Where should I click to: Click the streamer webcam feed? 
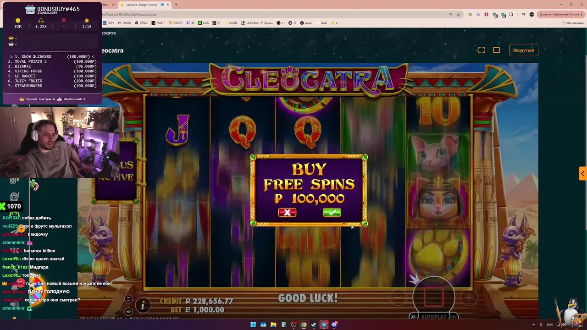point(60,142)
